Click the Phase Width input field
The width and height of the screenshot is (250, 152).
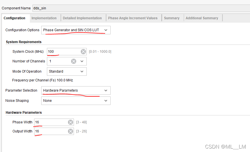tap(54, 122)
